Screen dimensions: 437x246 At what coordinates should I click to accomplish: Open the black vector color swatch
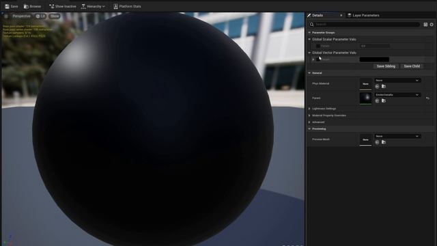click(x=374, y=59)
